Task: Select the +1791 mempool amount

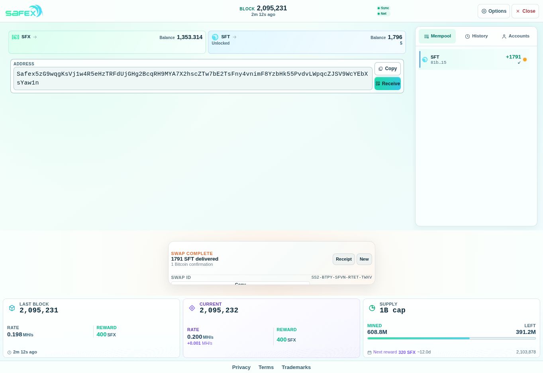Action: coord(514,57)
